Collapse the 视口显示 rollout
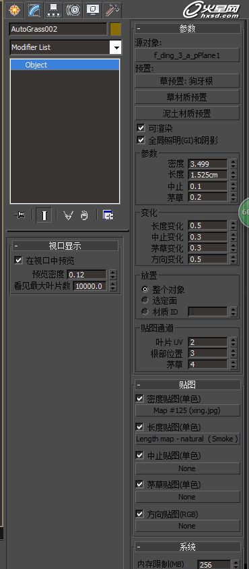Image resolution: width=249 pixels, height=569 pixels. point(65,246)
